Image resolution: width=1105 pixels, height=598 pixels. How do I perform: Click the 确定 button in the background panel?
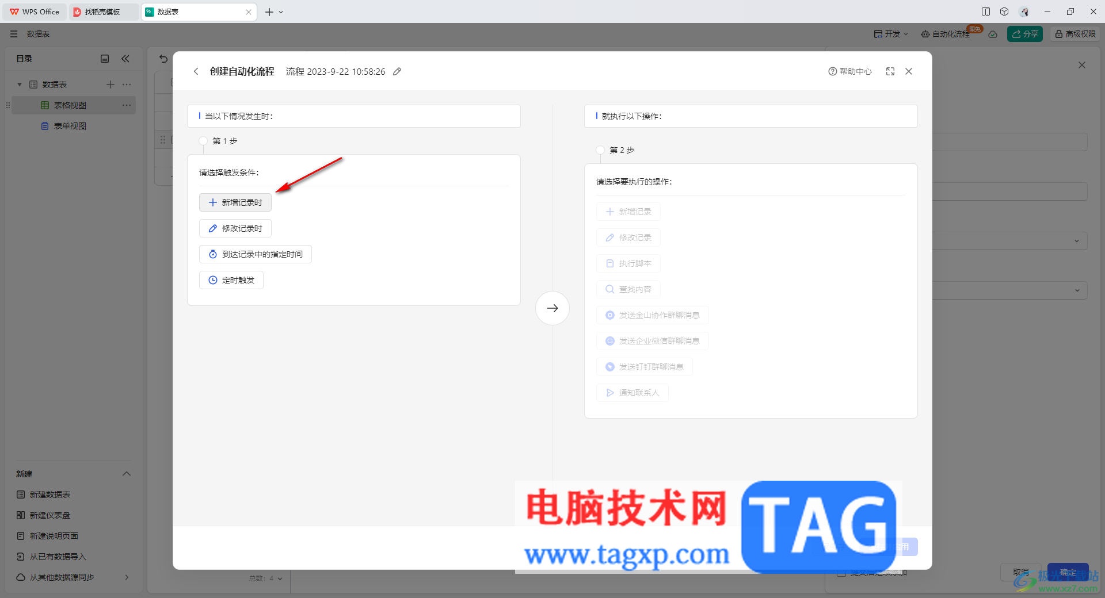tap(1068, 572)
